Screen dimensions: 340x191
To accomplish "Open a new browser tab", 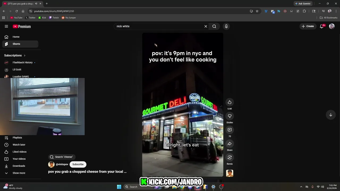I will click(47, 4).
